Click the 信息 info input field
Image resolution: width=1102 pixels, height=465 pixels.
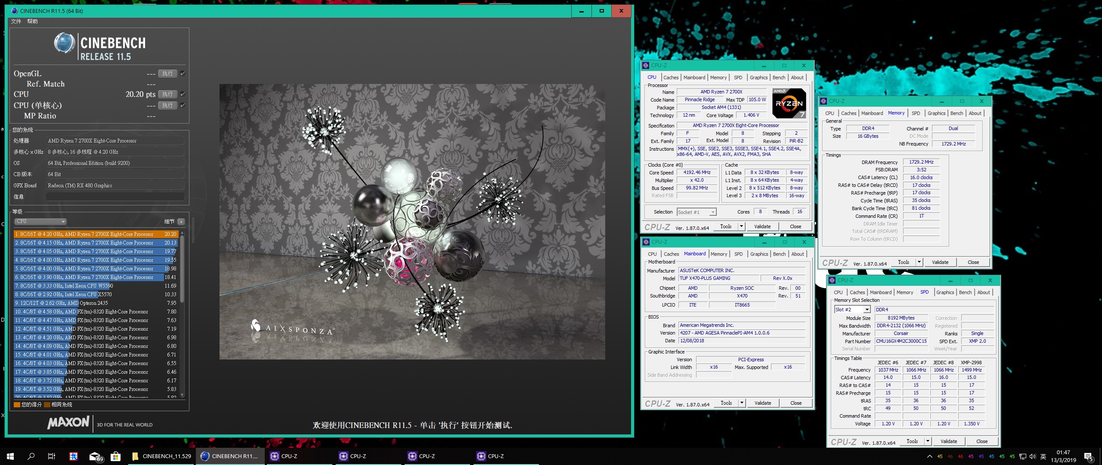point(115,197)
